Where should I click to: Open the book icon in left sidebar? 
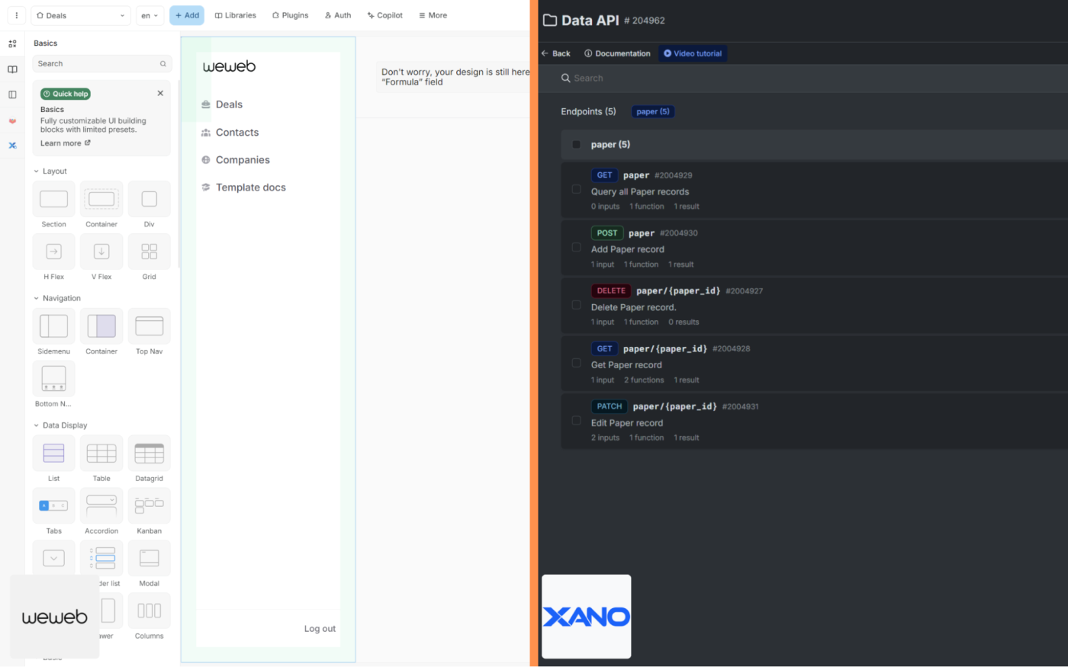point(12,69)
